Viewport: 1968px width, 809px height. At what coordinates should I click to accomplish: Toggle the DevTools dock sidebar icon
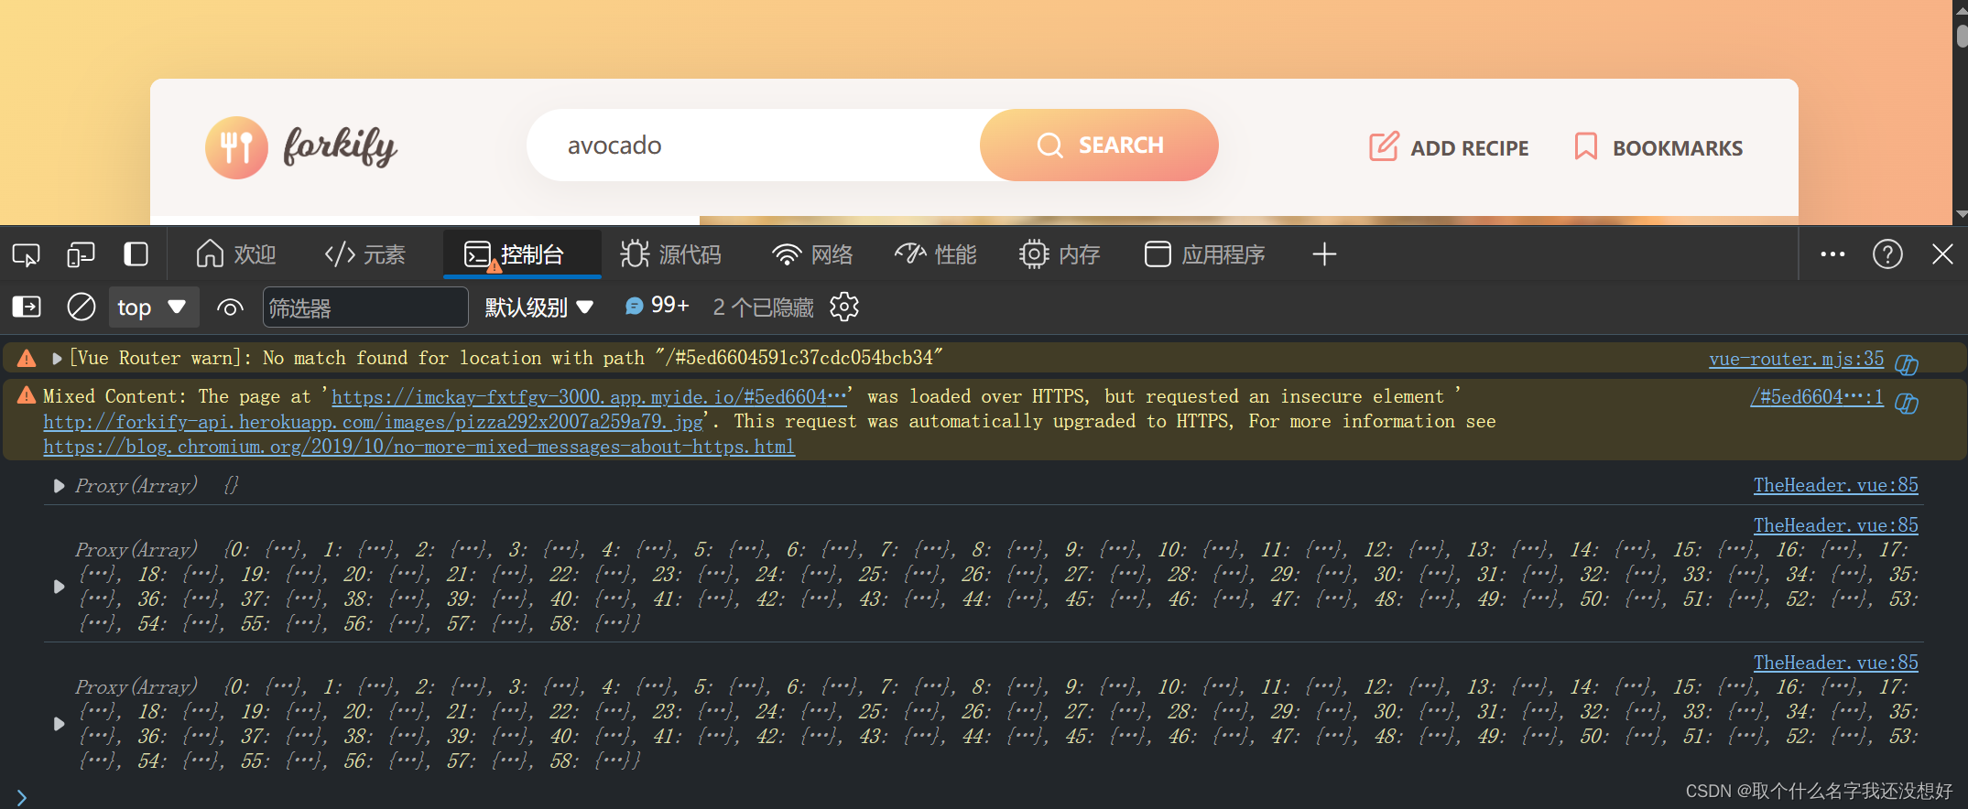coord(136,254)
